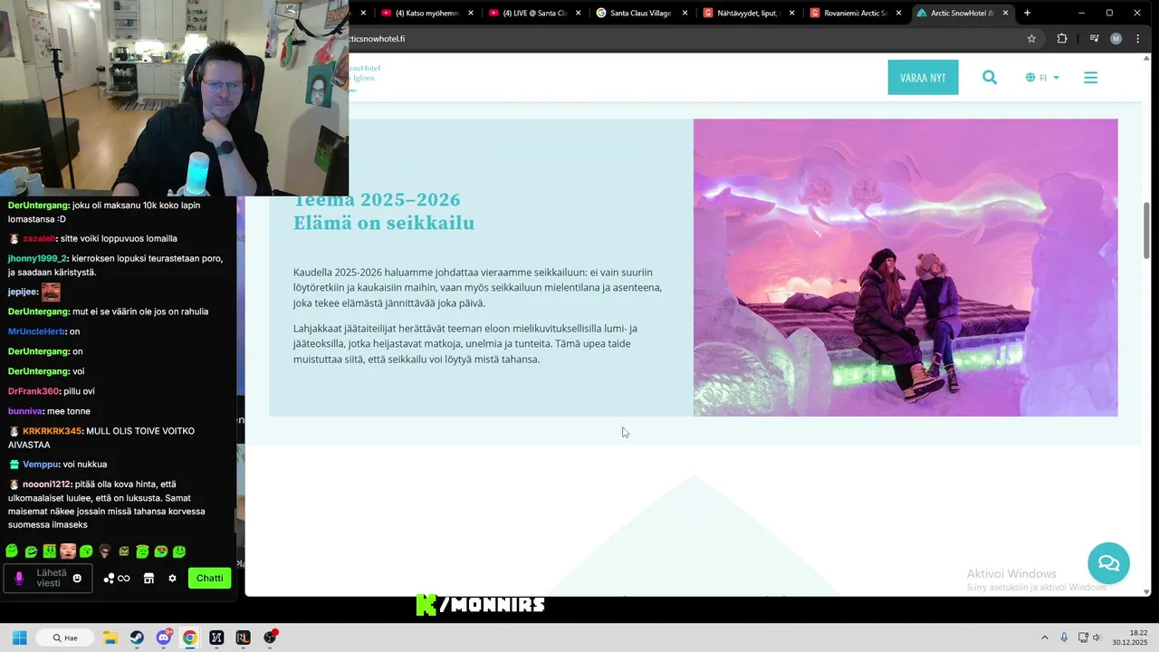The image size is (1159, 652).
Task: Click the face photo emote in emote row
Action: pos(68,551)
